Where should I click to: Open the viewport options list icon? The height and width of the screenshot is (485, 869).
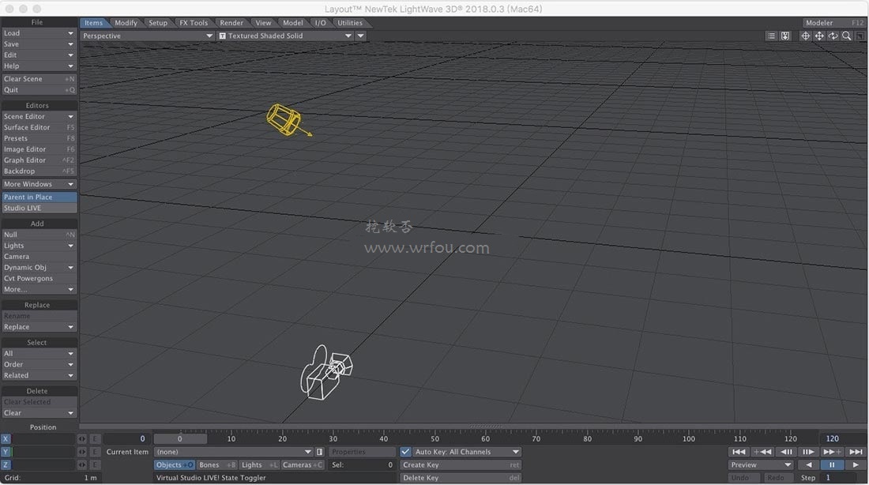click(x=771, y=36)
